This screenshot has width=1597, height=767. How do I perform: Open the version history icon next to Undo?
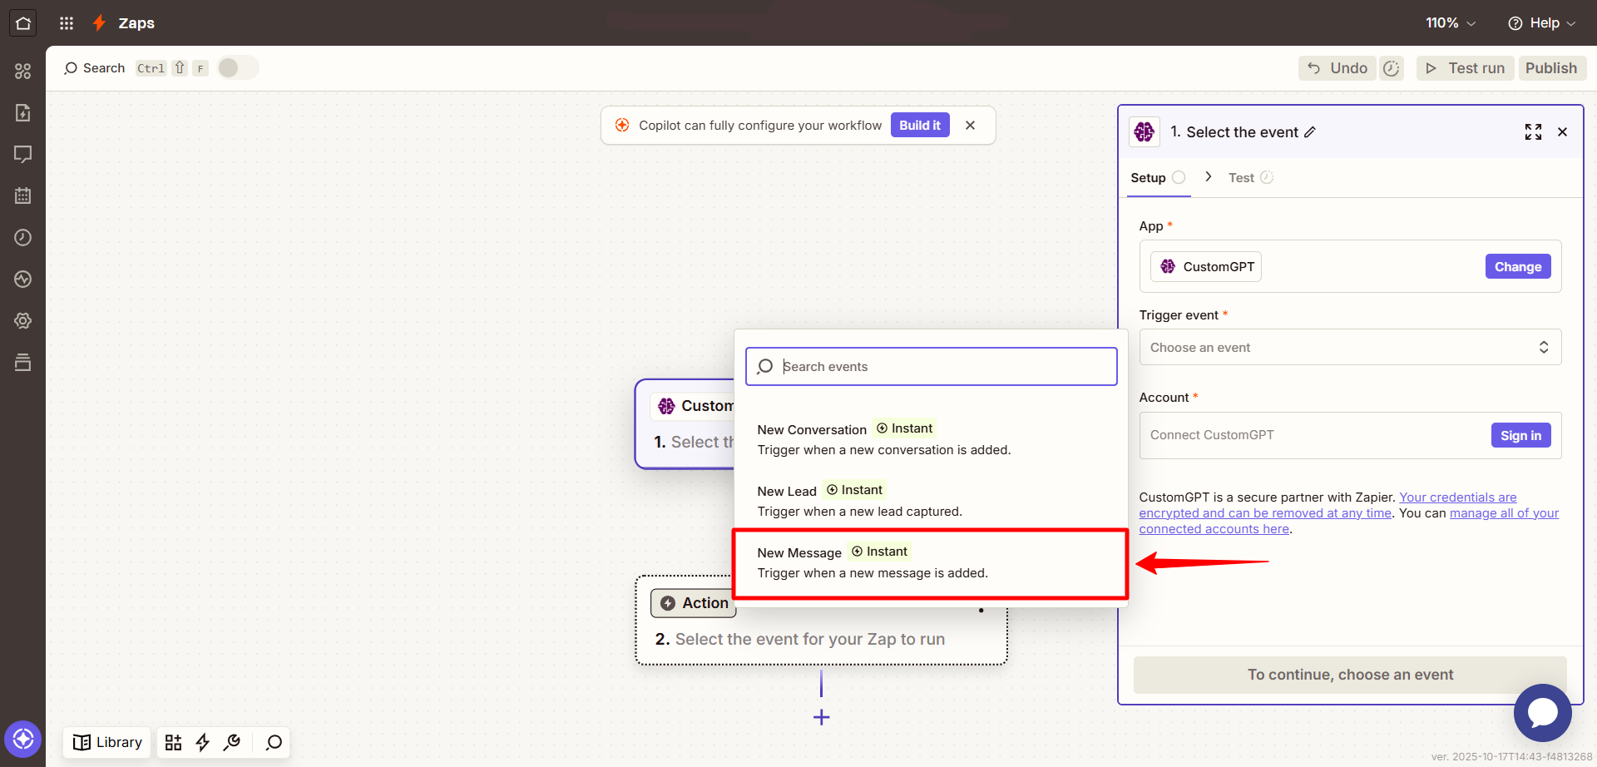(1392, 68)
